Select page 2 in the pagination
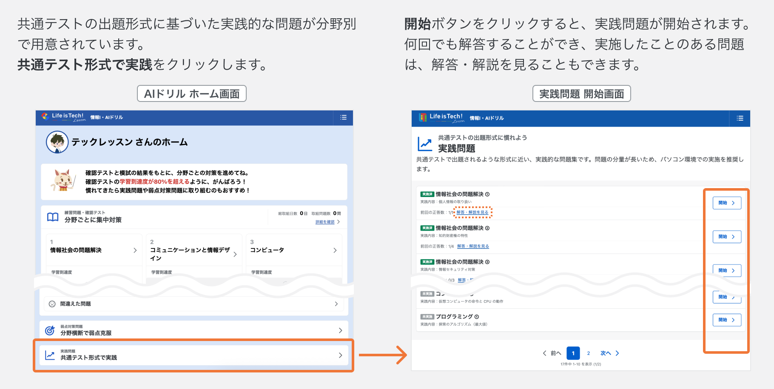 589,353
